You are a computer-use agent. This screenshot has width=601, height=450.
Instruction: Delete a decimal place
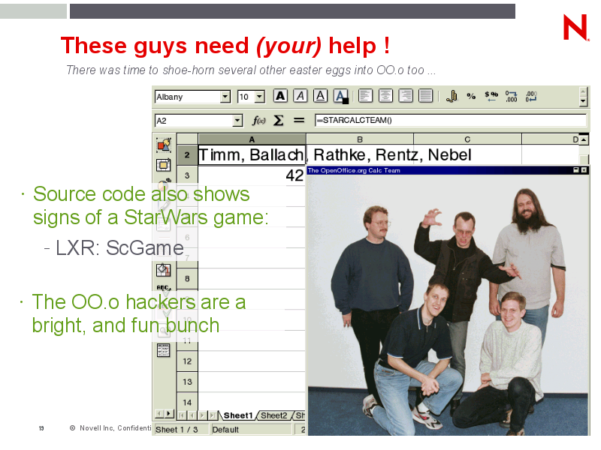tap(531, 96)
